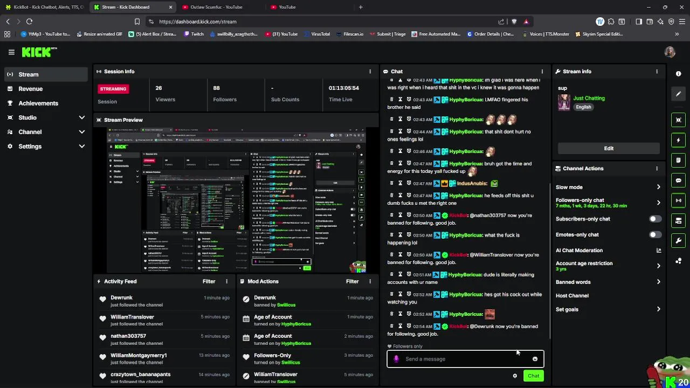Open Session Info panel options
690x388 pixels.
pyautogui.click(x=370, y=71)
